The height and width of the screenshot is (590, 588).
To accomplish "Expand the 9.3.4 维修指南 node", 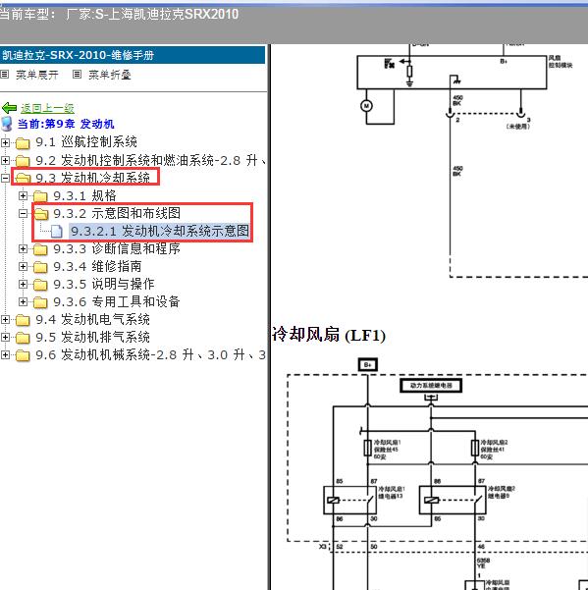I will 23,266.
